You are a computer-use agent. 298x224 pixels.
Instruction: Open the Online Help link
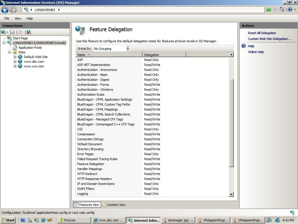click(x=256, y=52)
